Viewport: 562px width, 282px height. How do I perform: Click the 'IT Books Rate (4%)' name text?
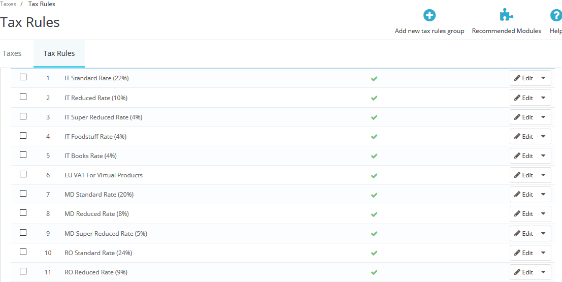pyautogui.click(x=91, y=156)
